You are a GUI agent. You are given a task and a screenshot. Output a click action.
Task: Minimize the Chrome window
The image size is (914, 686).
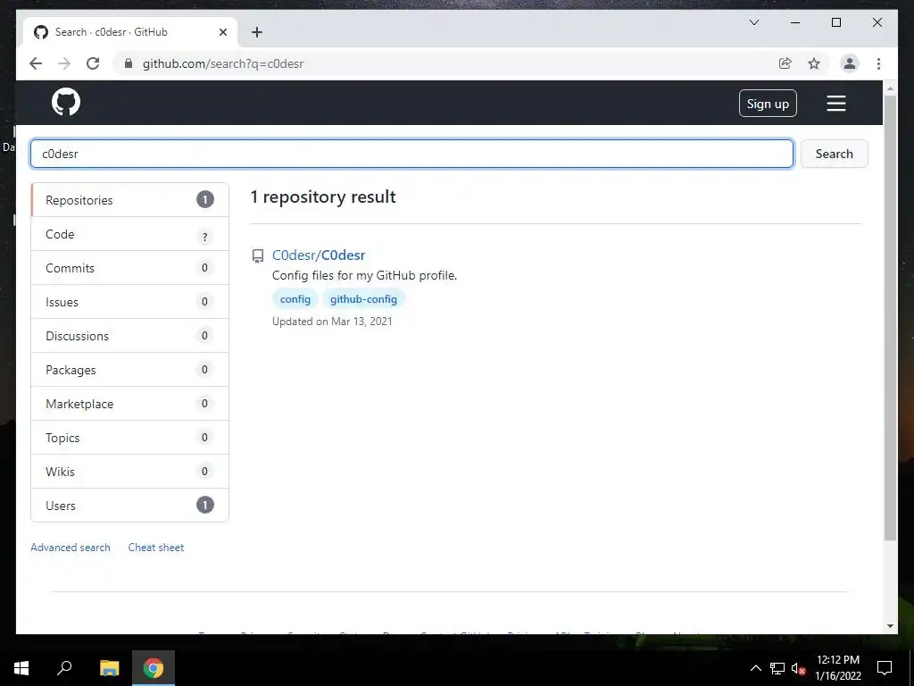pyautogui.click(x=795, y=22)
